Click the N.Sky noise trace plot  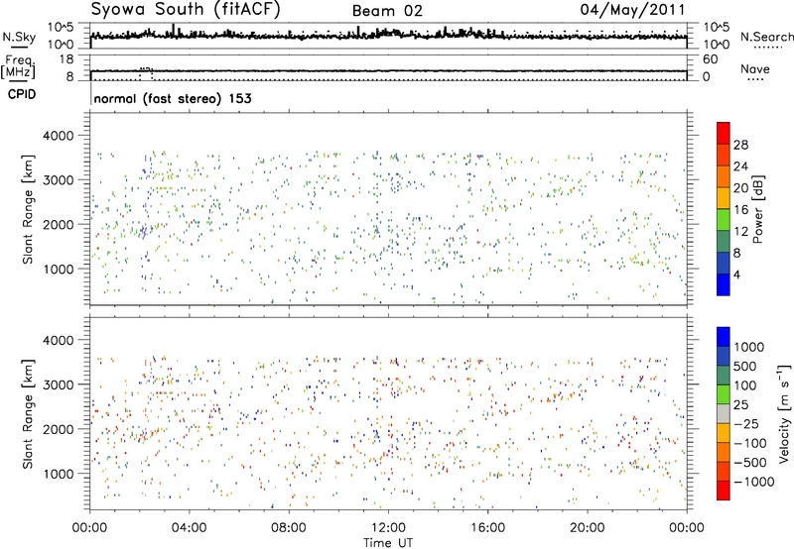(x=388, y=36)
